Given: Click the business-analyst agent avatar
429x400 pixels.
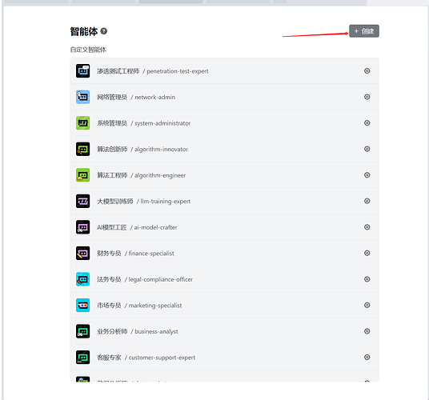Looking at the screenshot, I should tap(83, 331).
